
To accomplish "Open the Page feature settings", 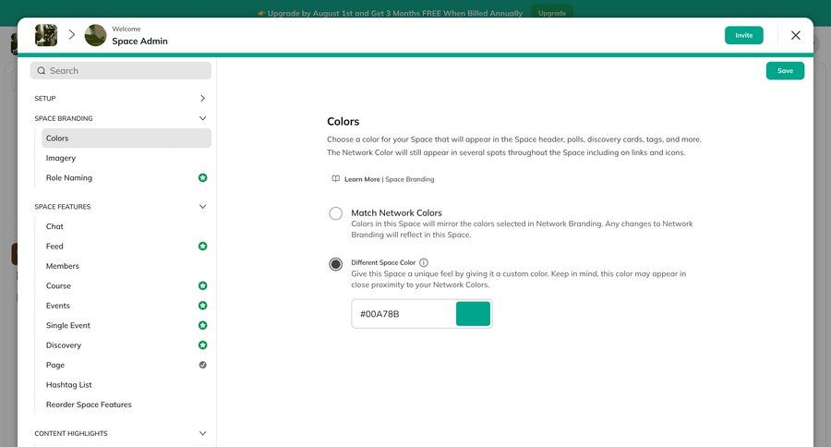I will pos(55,365).
